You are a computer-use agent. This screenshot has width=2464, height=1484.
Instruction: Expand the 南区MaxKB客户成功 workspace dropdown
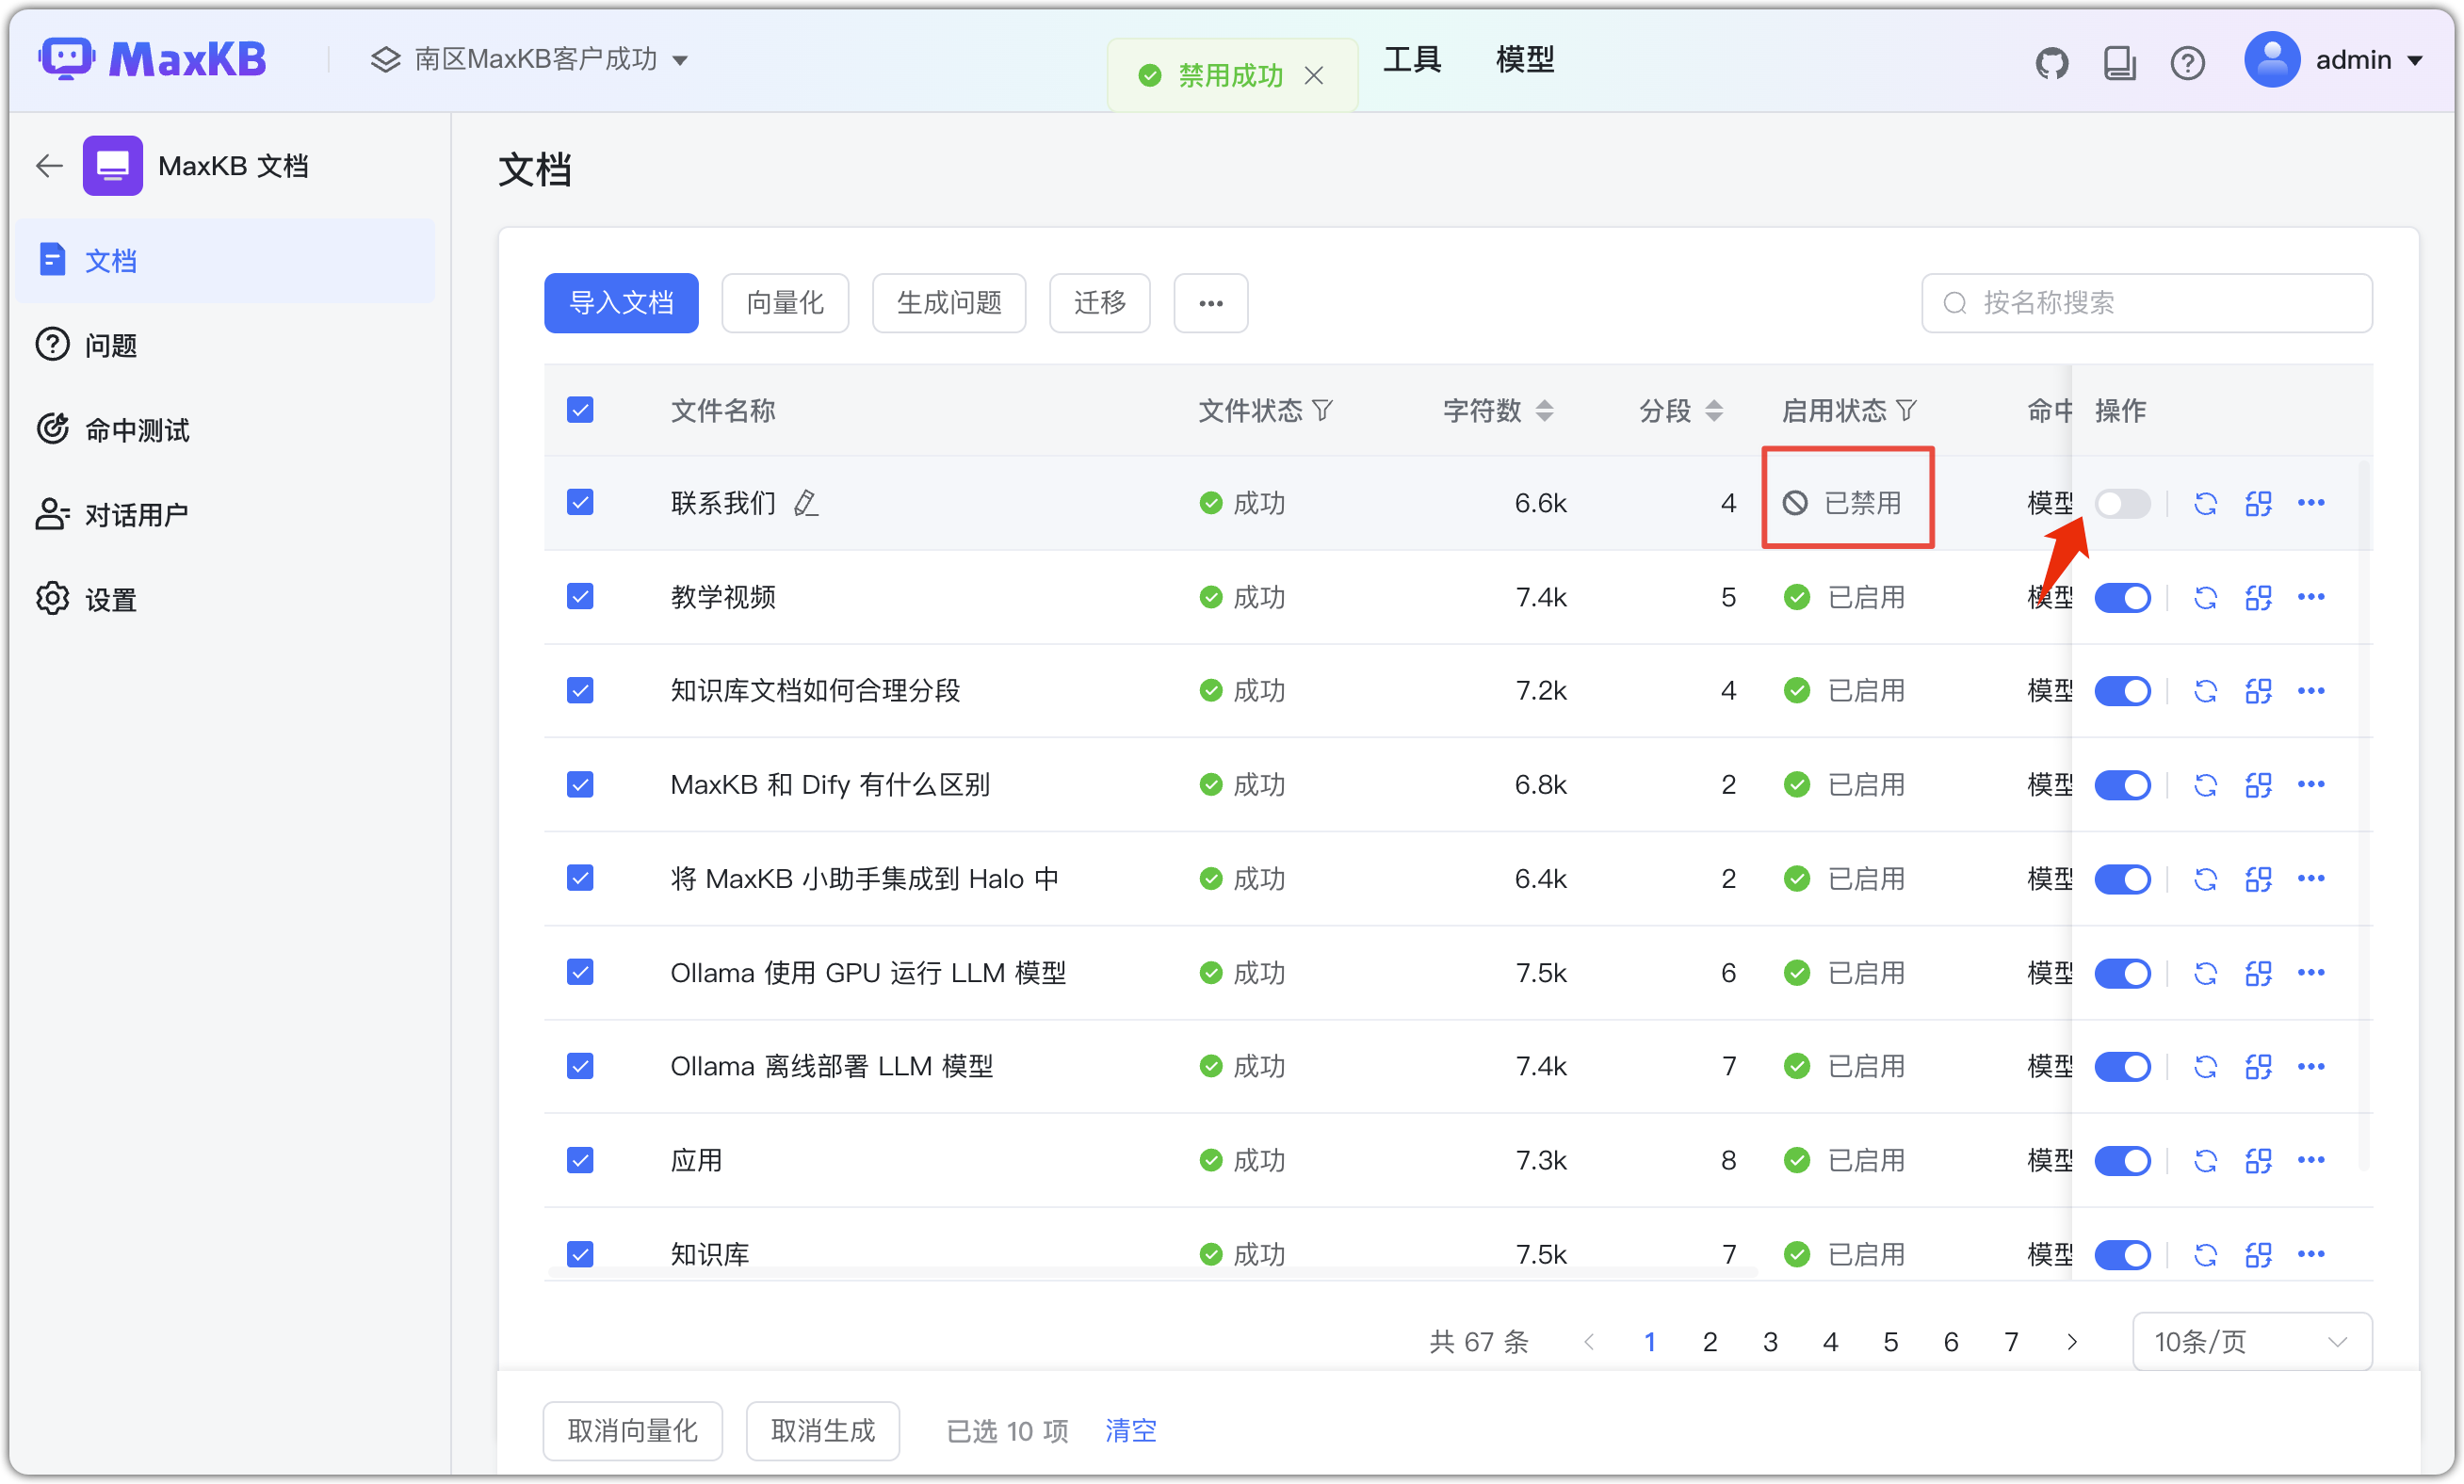click(x=530, y=60)
